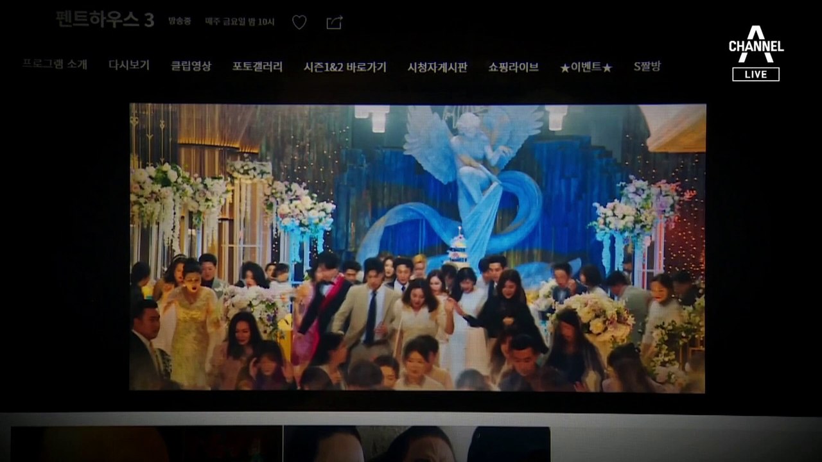Image resolution: width=822 pixels, height=462 pixels.
Task: Go to the 다시보기 menu
Action: pos(129,65)
